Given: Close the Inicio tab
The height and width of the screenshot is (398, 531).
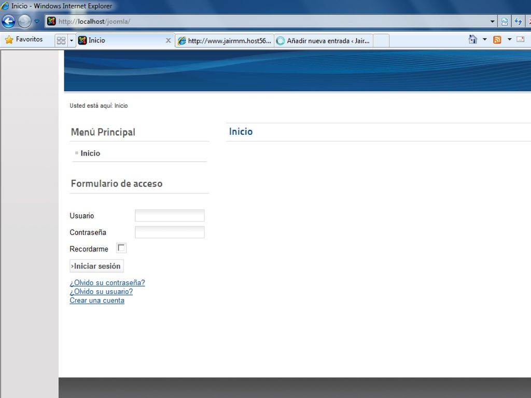Looking at the screenshot, I should (x=169, y=40).
